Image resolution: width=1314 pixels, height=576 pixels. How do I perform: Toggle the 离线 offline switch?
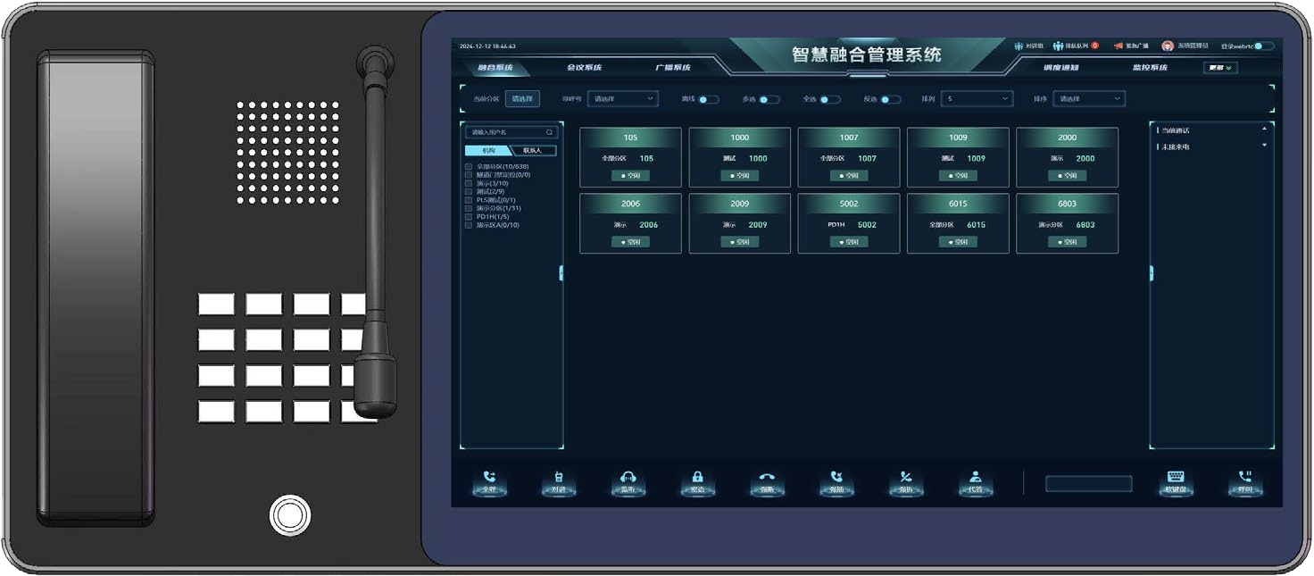click(709, 99)
